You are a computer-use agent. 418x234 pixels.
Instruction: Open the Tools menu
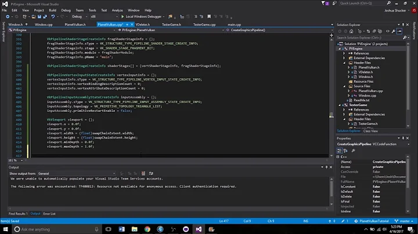tap(92, 10)
